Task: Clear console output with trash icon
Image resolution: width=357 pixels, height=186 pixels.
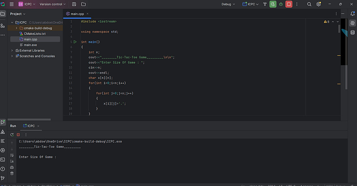Action: 12,173
